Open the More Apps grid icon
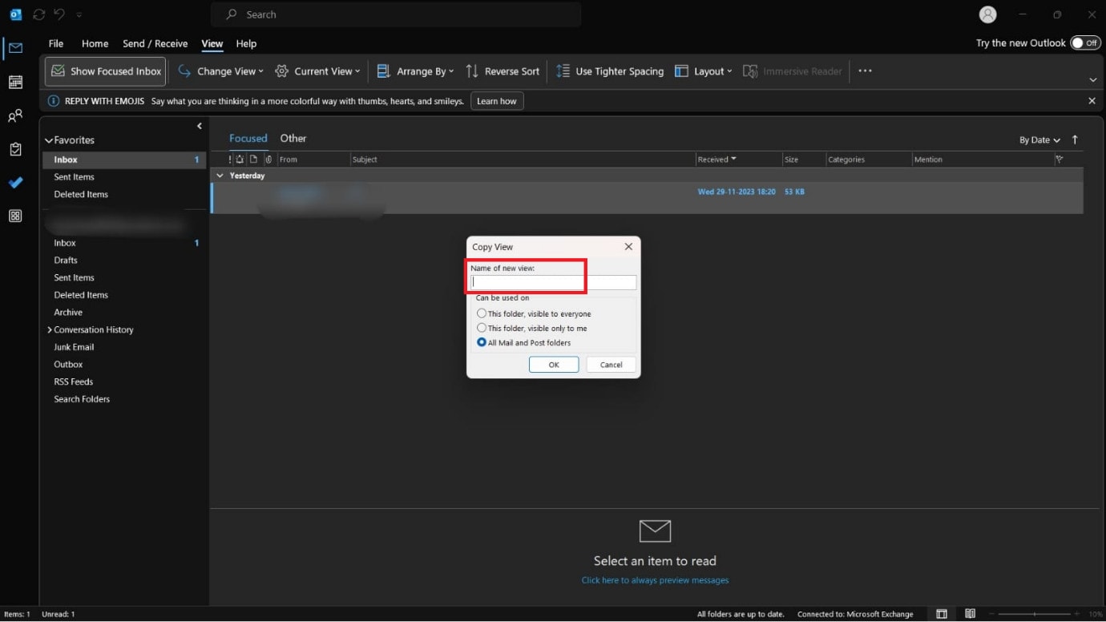The image size is (1106, 622). point(14,216)
